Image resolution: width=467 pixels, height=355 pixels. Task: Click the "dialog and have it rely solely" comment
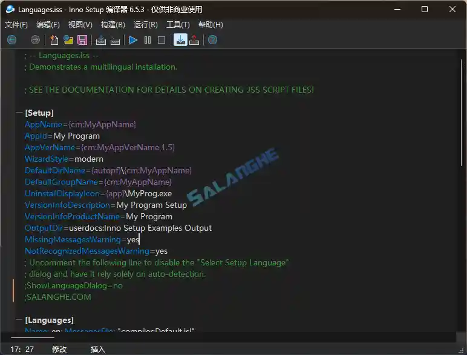[x=116, y=274]
